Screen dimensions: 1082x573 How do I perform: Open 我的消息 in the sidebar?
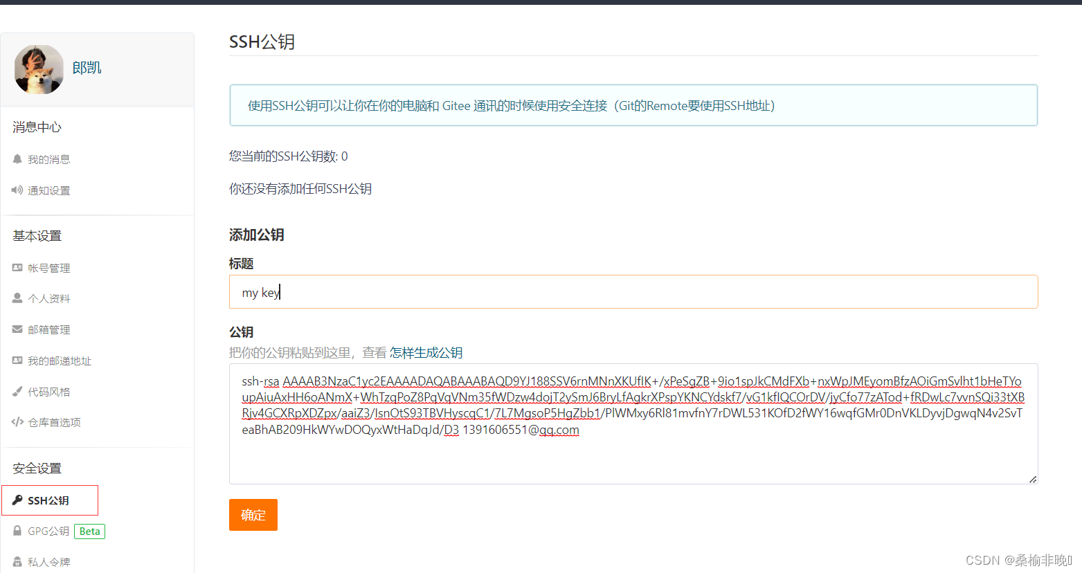49,159
